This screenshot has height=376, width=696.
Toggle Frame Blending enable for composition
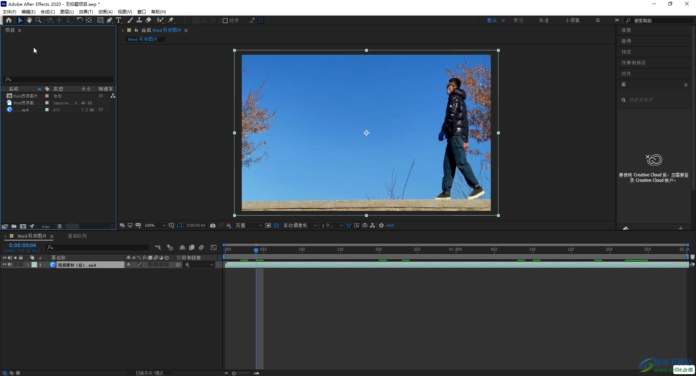coord(192,247)
